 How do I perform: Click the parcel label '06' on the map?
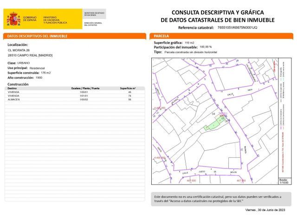[226, 122]
